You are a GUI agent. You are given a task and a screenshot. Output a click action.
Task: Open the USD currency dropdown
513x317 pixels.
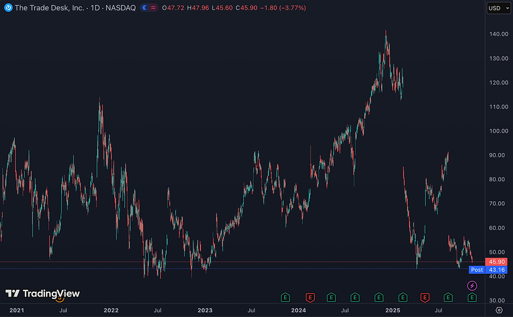click(498, 8)
